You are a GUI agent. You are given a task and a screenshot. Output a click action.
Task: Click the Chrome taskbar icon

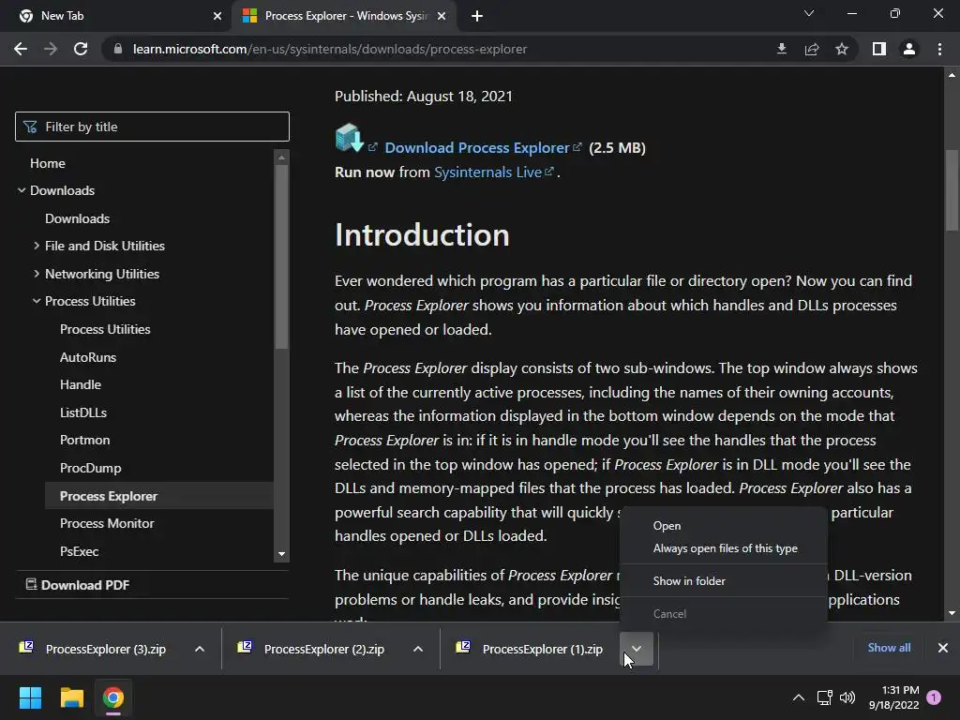tap(113, 697)
